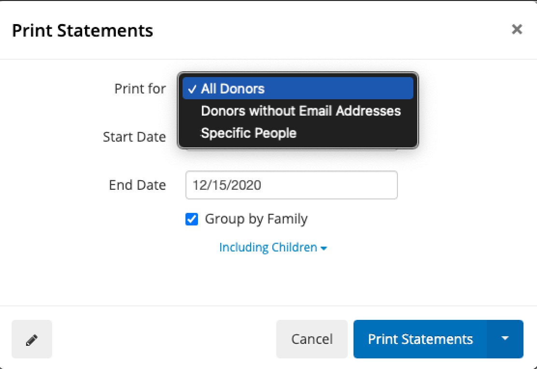Click the caret next to Including Children
Image resolution: width=537 pixels, height=369 pixels.
click(324, 248)
